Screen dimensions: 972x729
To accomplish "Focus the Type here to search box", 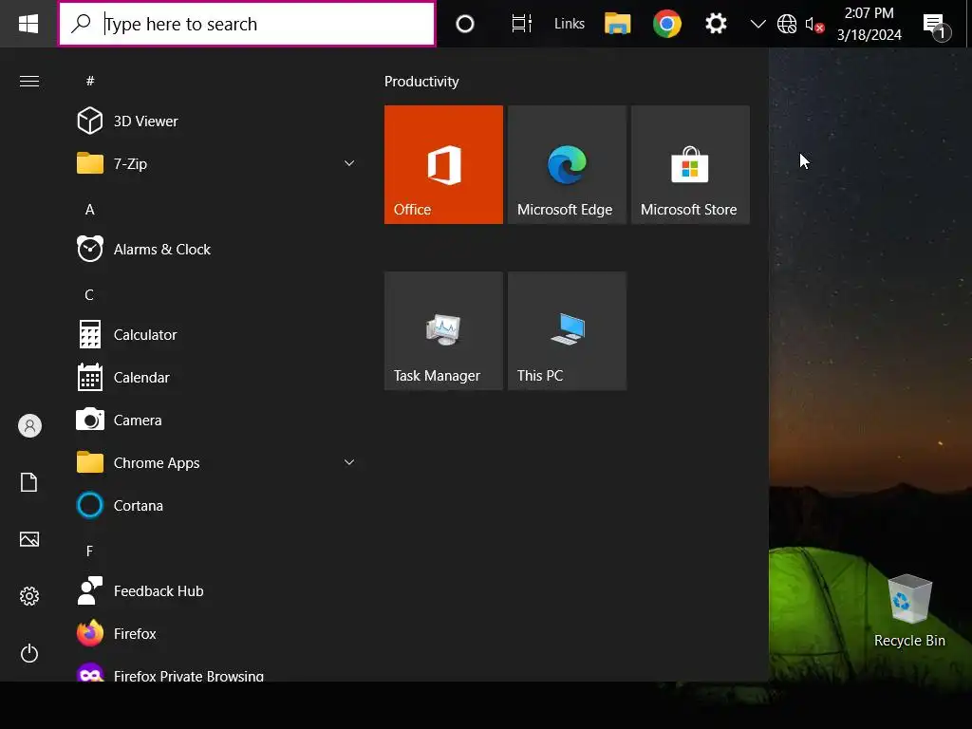I will coord(247,24).
